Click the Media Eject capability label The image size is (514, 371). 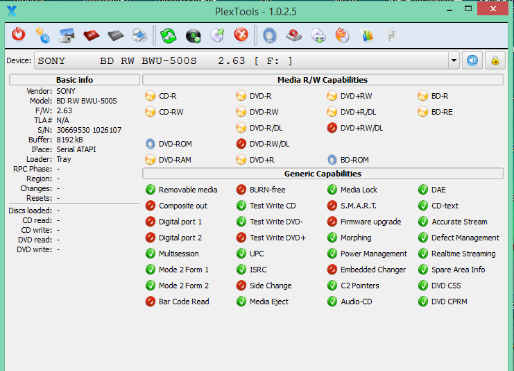click(269, 302)
